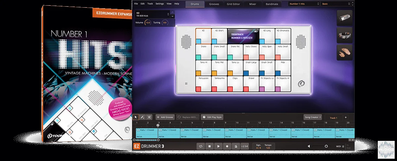Hit the Toms Hi pad
This screenshot has width=397, height=161.
coord(203,68)
